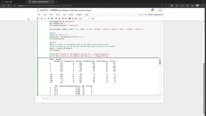This screenshot has height=116, width=206.
Task: Click the pd.read_csv('Insulin.csv') code line
Action: [67, 37]
